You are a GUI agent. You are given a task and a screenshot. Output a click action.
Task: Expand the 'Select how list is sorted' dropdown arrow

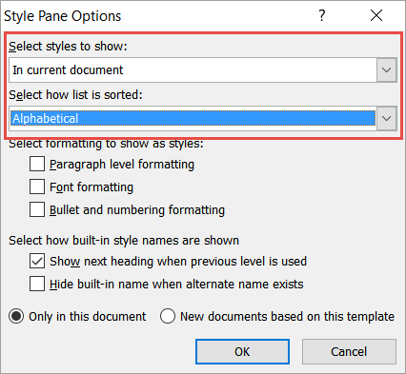pyautogui.click(x=387, y=119)
